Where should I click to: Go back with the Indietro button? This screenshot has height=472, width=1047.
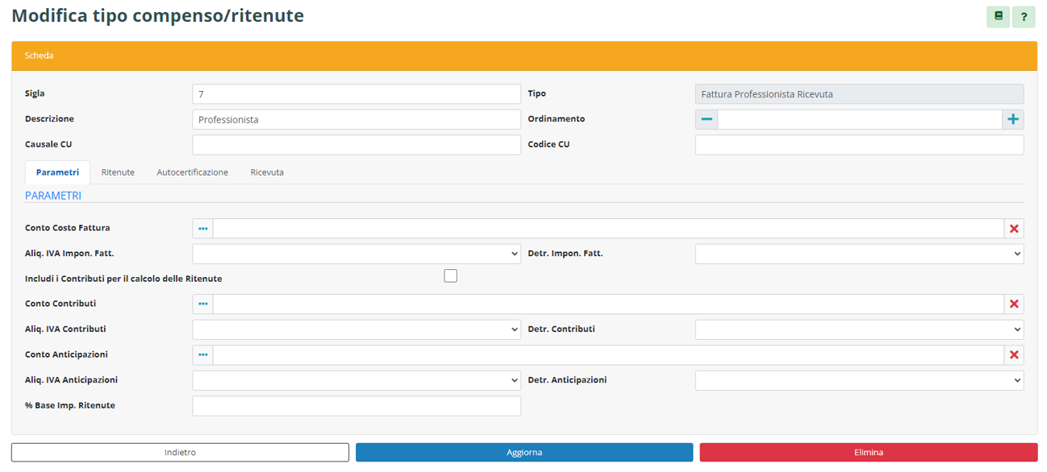180,453
